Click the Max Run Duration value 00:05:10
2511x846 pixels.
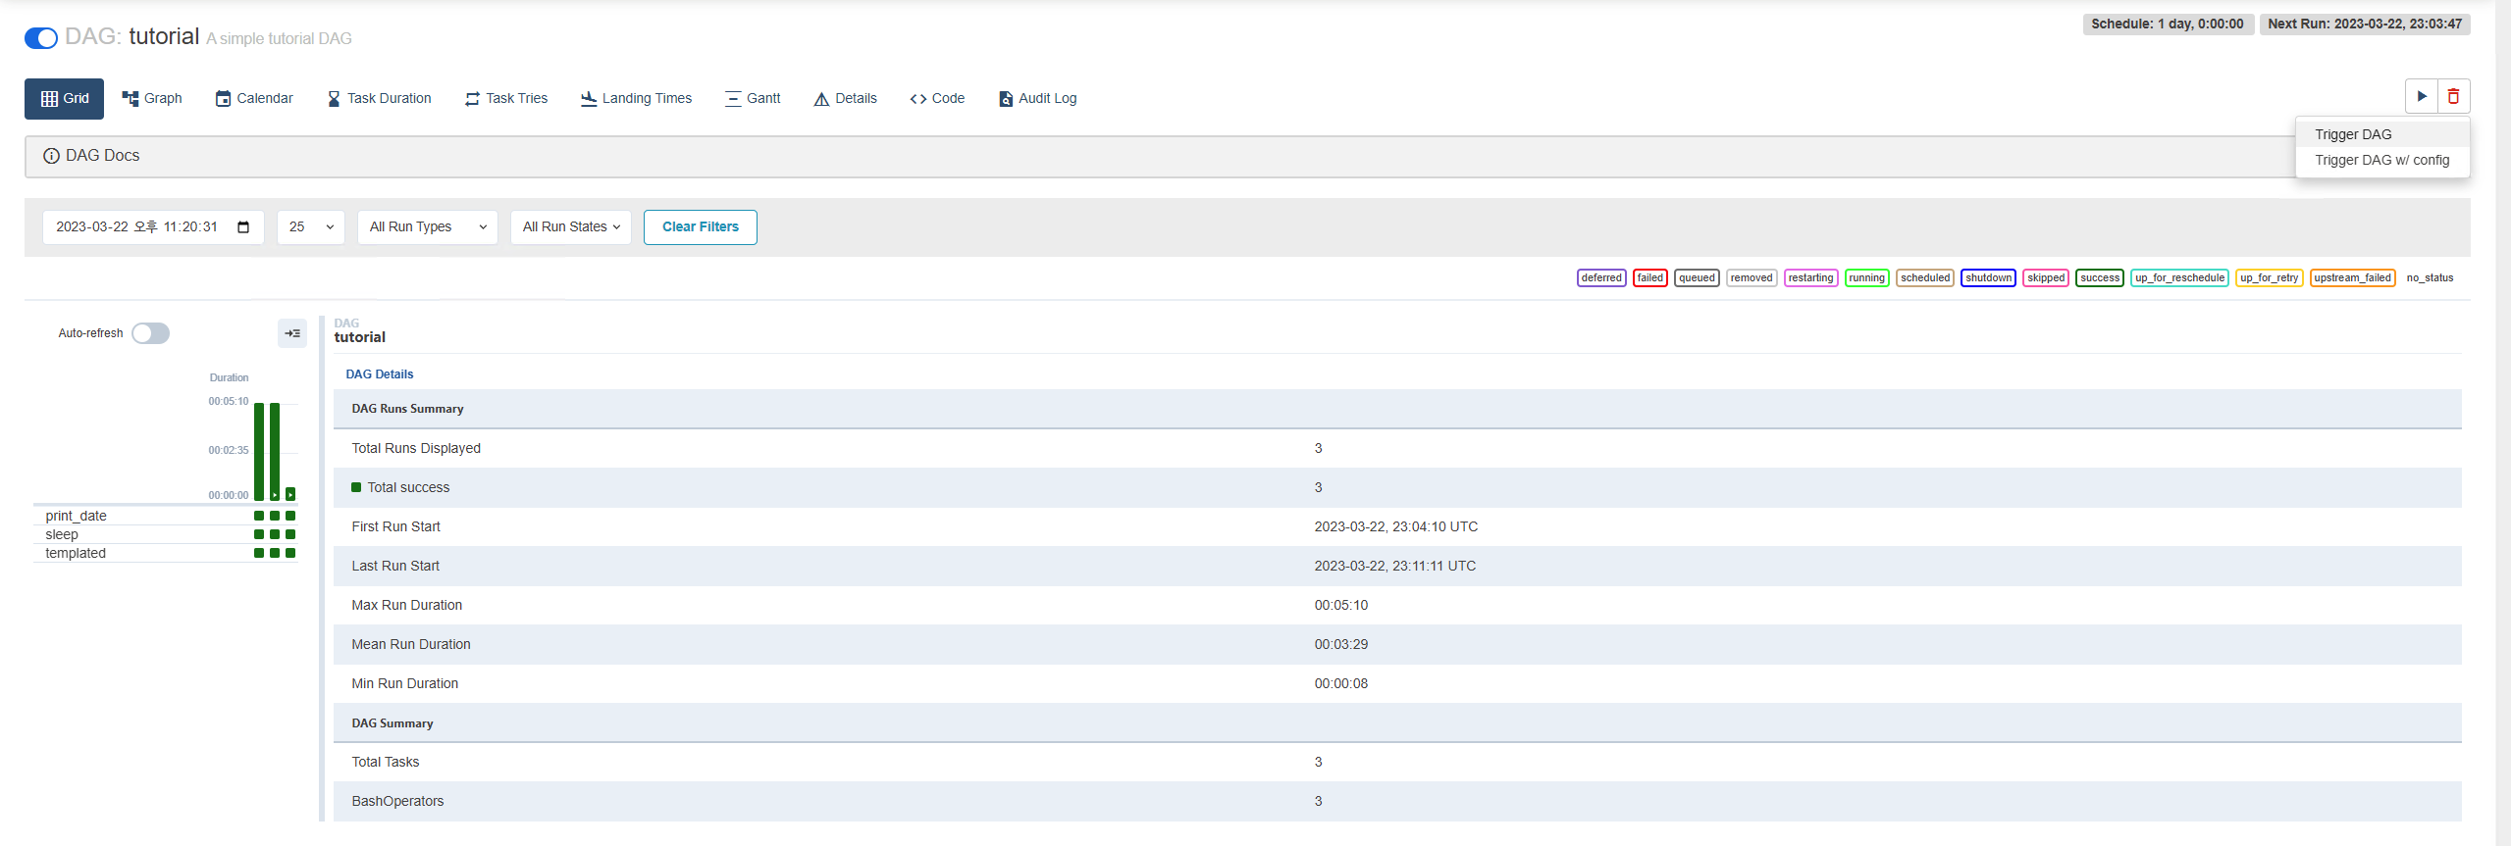pyautogui.click(x=1340, y=606)
